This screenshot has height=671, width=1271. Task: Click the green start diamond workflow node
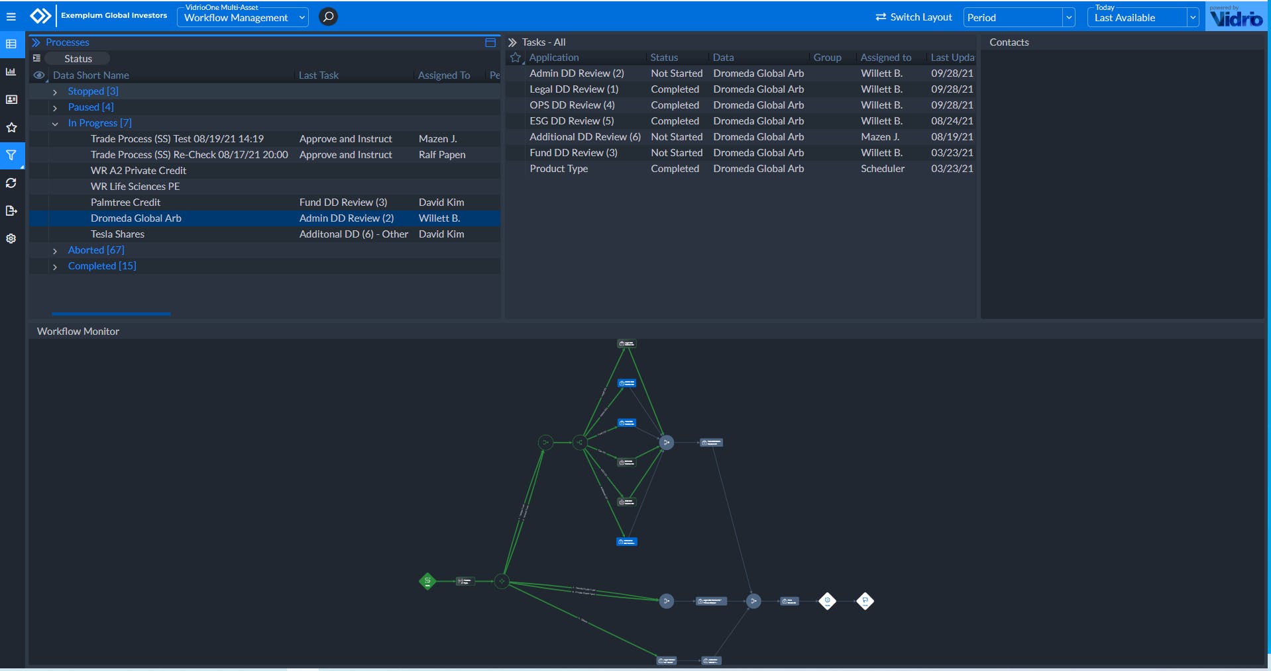pyautogui.click(x=427, y=582)
